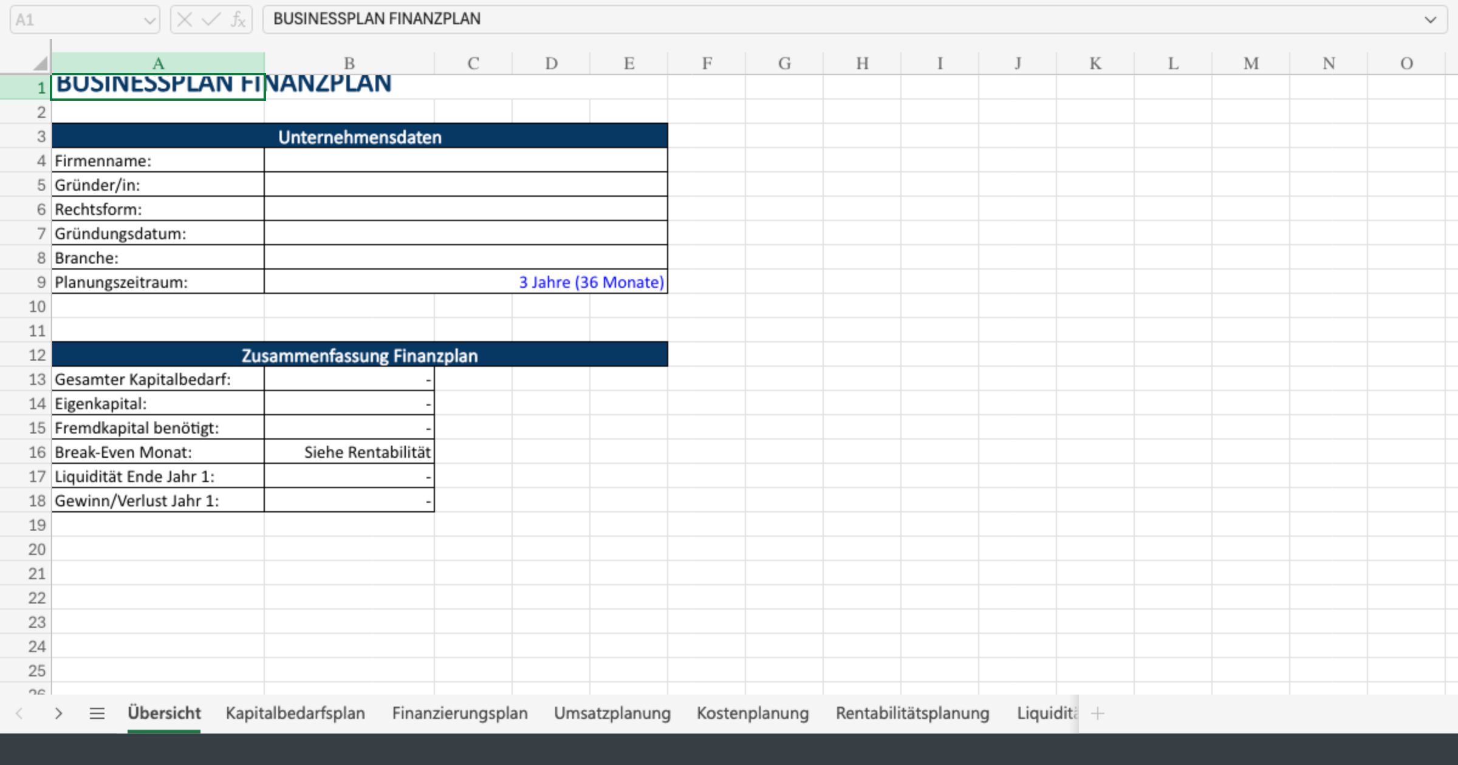1458x765 pixels.
Task: Open the sheet list hamburger icon
Action: click(x=97, y=713)
